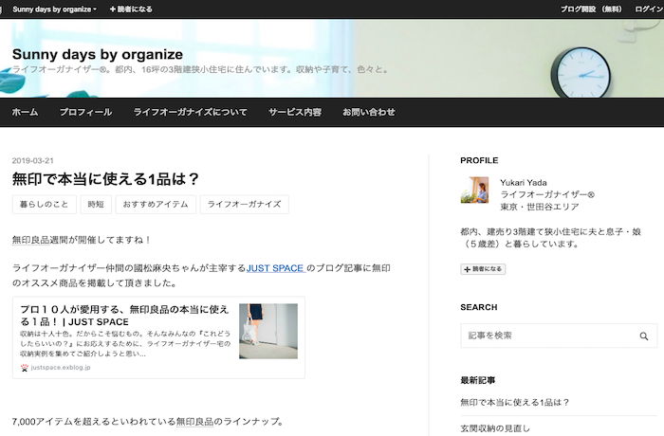Click the embedded article thumbnail image
The height and width of the screenshot is (436, 664).
[267, 331]
